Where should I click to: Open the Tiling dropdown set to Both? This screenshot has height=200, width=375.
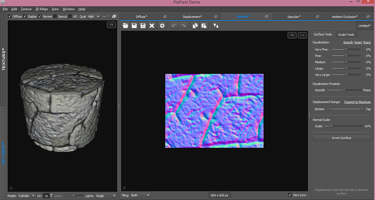coord(140,195)
